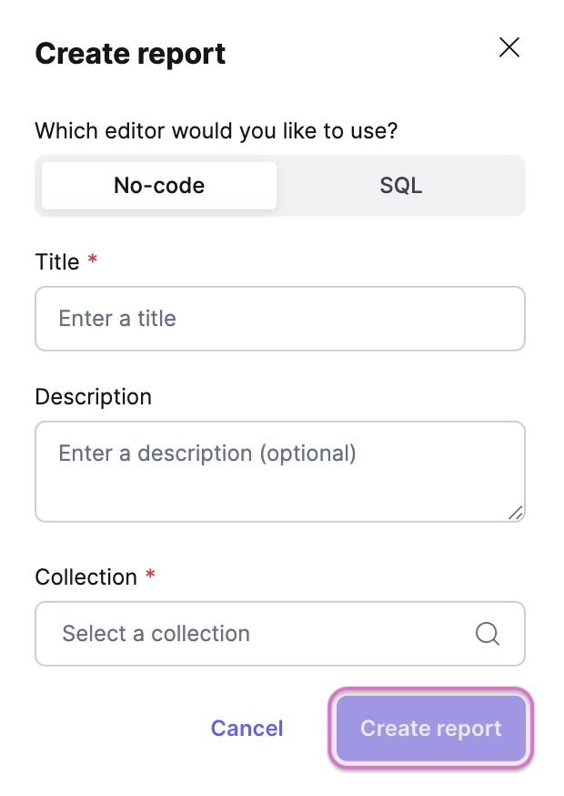Click the red asterisk beside Title
This screenshot has height=796, width=564.
[93, 261]
